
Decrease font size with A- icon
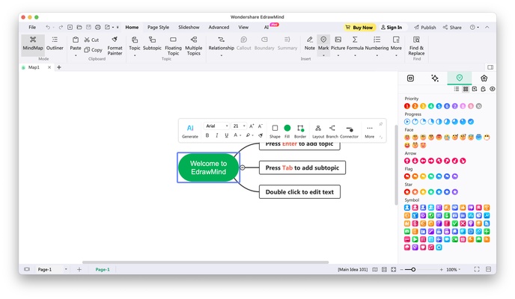pos(260,126)
